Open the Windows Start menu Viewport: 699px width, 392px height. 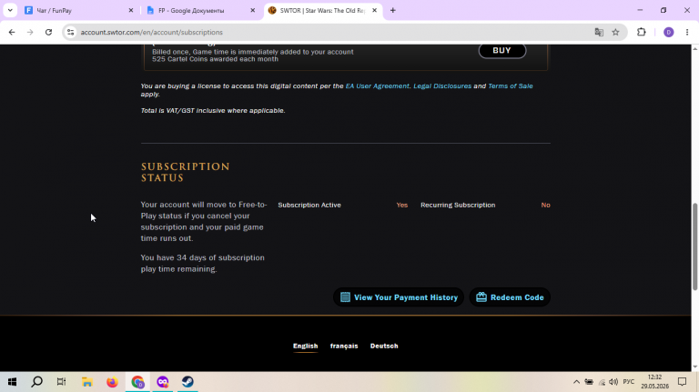click(x=12, y=382)
